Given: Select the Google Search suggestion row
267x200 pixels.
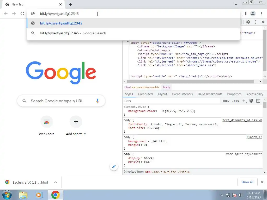Looking at the screenshot, I should pos(133,33).
